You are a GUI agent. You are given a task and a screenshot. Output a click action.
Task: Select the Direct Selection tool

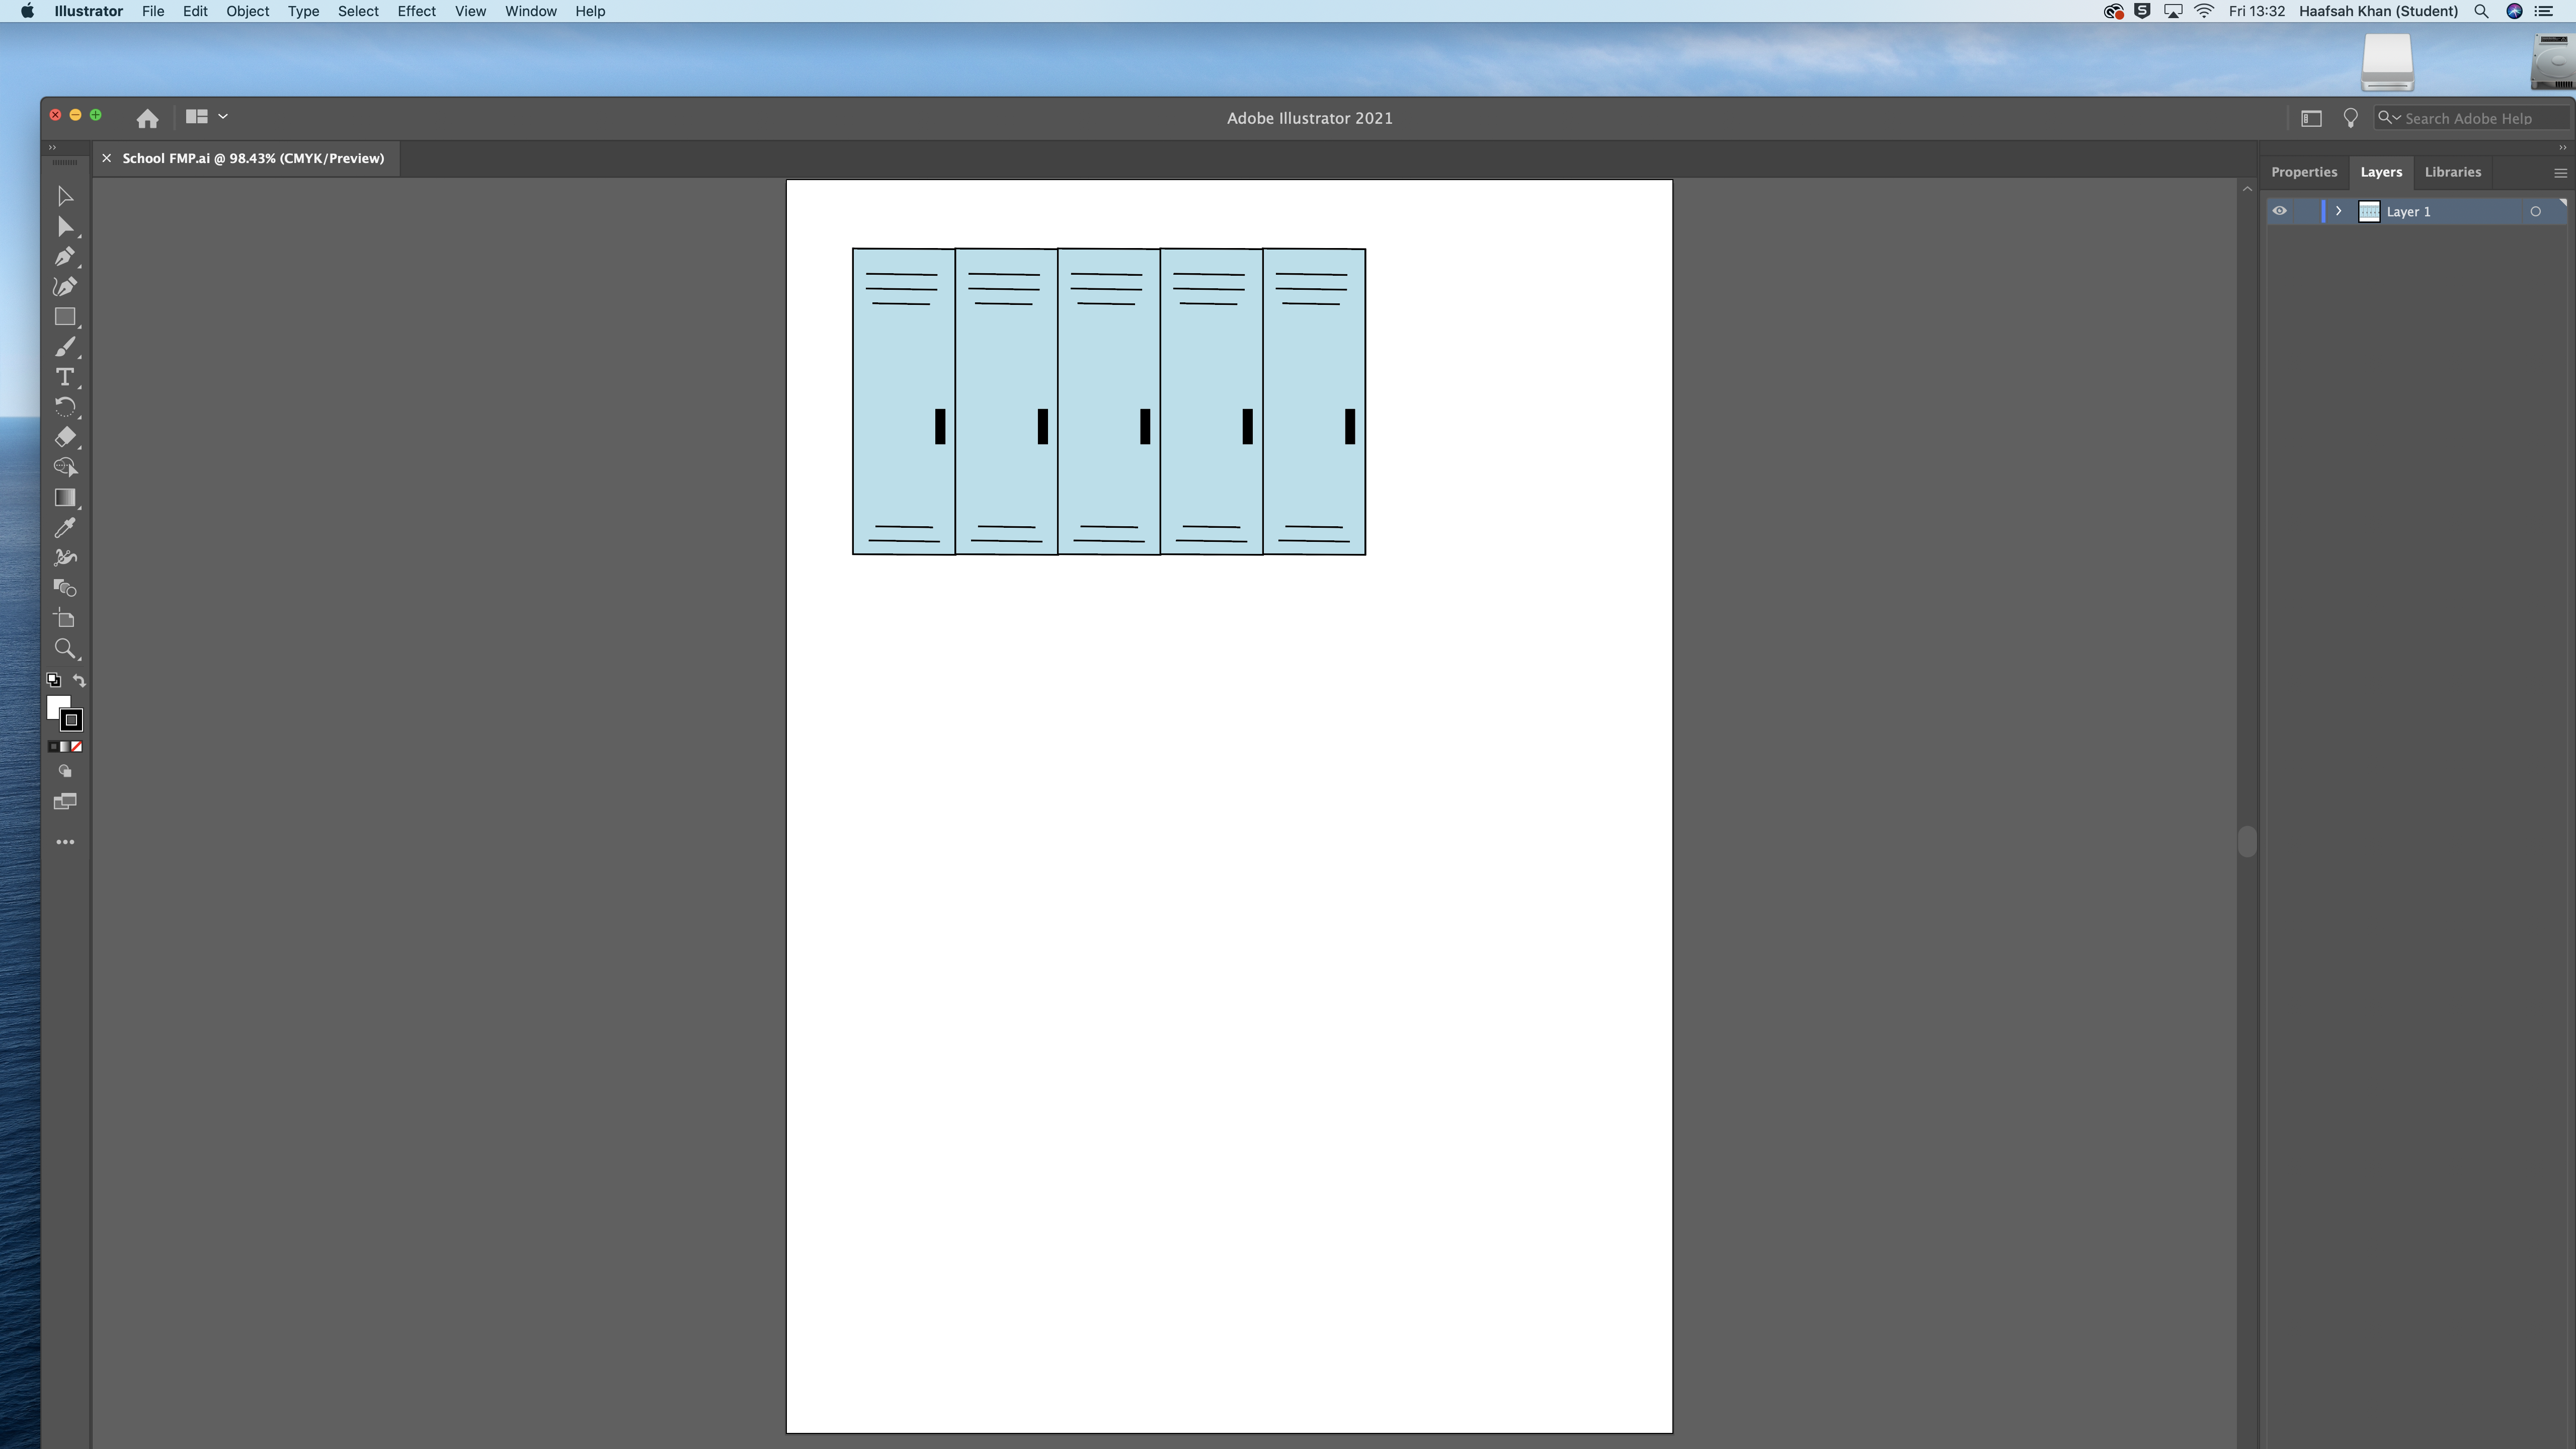coord(65,227)
